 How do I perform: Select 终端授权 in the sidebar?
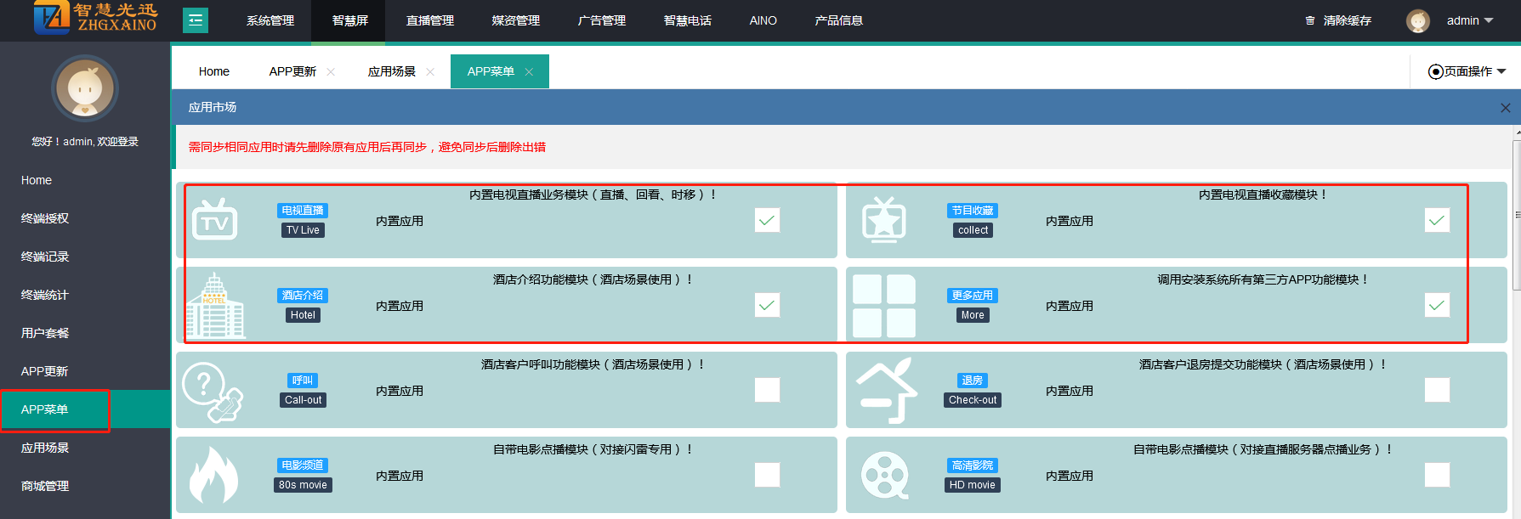45,218
